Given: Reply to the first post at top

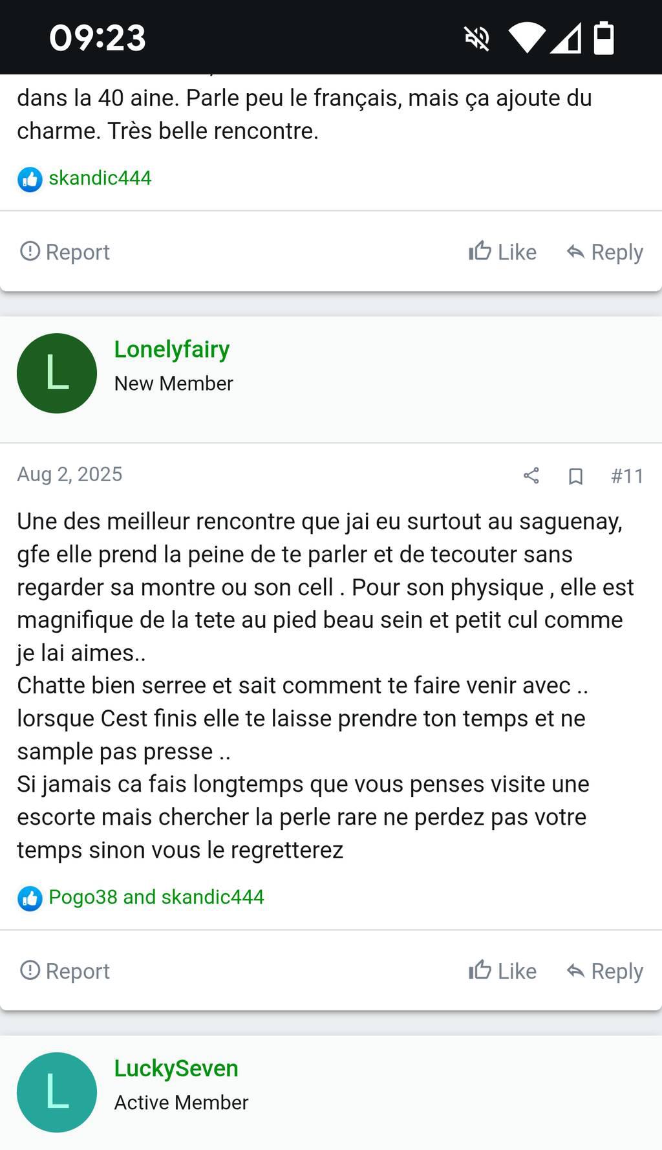Looking at the screenshot, I should [604, 252].
